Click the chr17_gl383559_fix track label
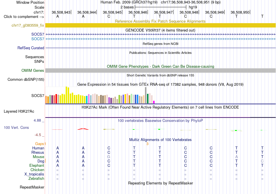 coord(28,25)
